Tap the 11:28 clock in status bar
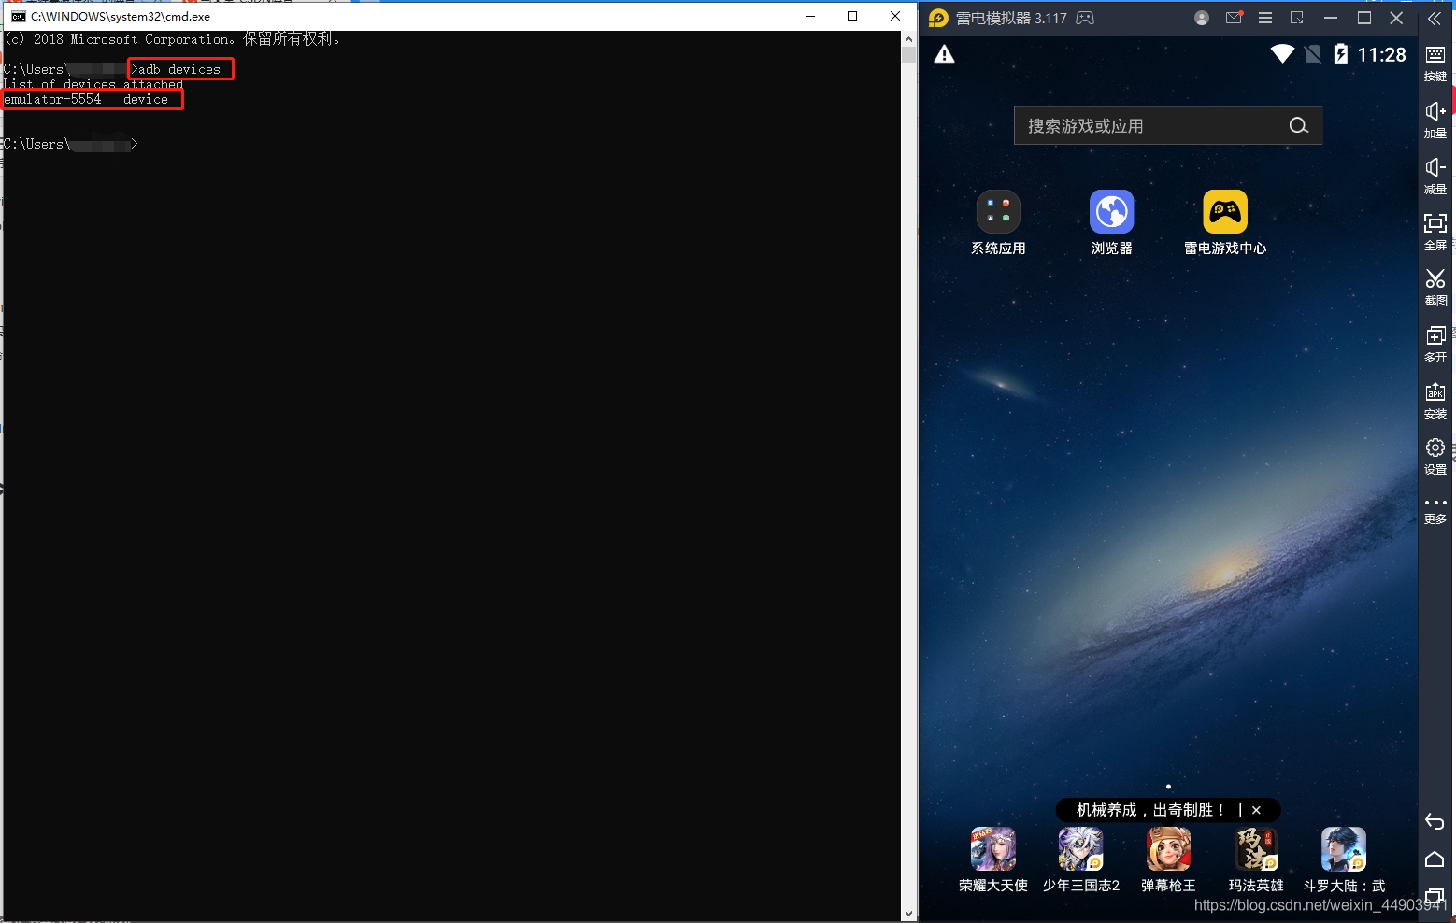1456x923 pixels. 1381,55
